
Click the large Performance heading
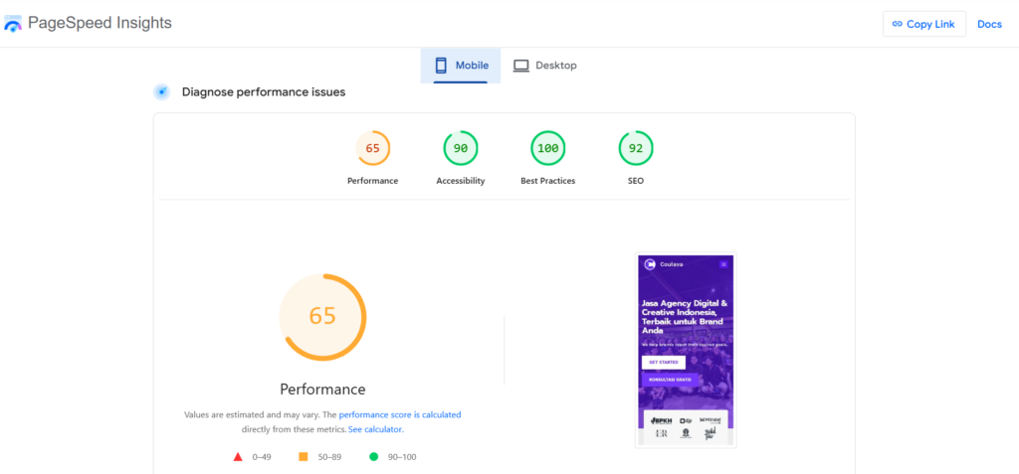tap(323, 390)
